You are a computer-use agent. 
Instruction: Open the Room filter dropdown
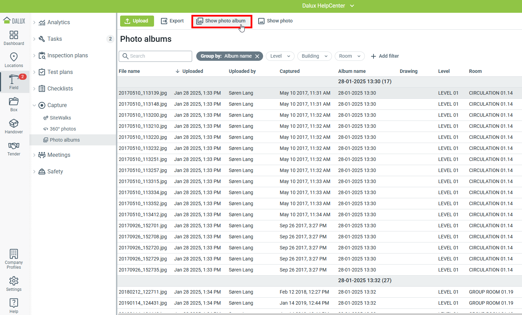pyautogui.click(x=350, y=56)
